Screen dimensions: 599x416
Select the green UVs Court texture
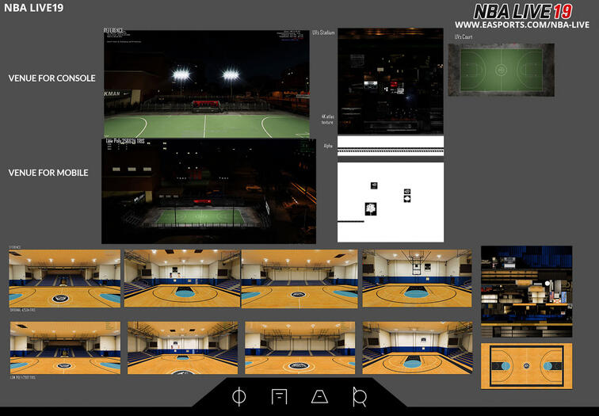pyautogui.click(x=502, y=70)
